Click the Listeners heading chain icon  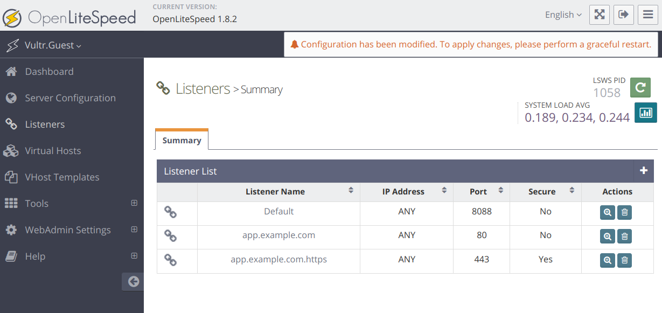(163, 88)
